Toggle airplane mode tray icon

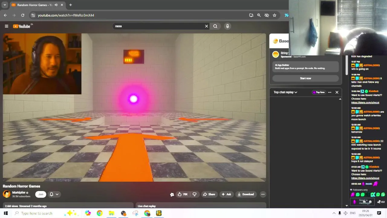click(346, 213)
